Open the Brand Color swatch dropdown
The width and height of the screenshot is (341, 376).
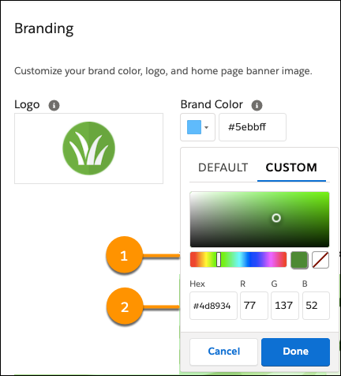[197, 127]
